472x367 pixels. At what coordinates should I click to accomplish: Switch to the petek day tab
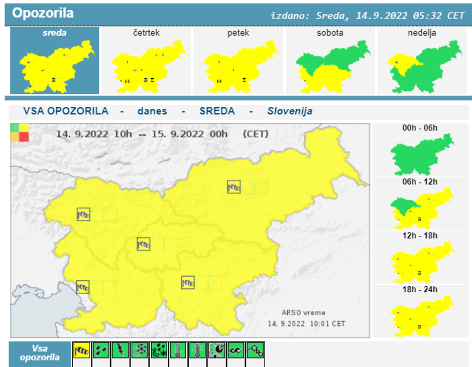[238, 61]
